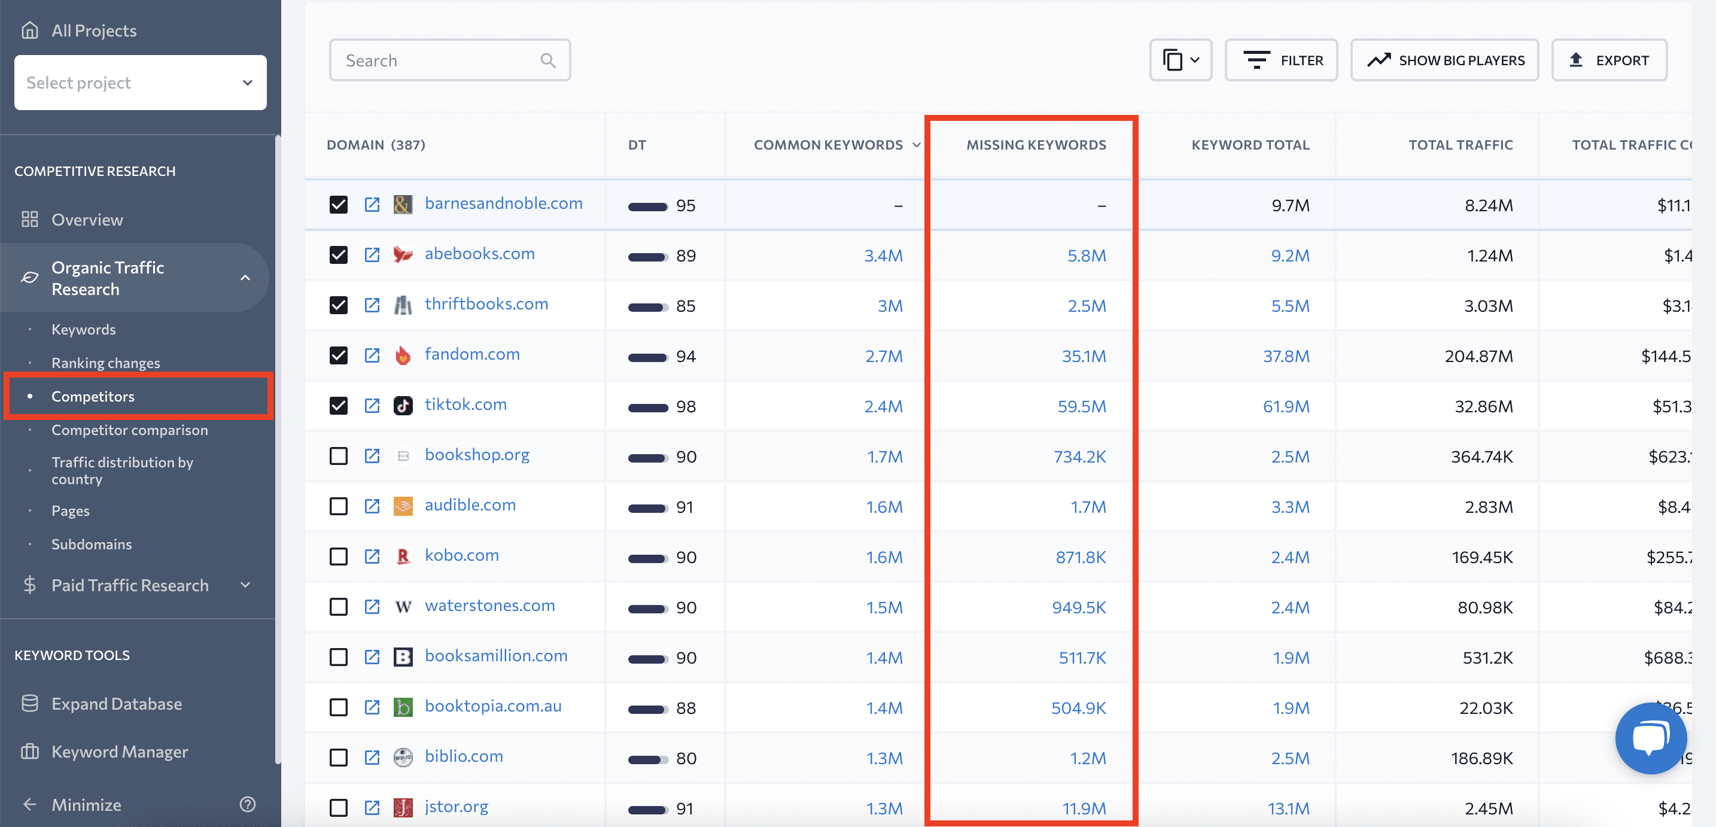Open external link icon for waterstones.com

pos(372,606)
